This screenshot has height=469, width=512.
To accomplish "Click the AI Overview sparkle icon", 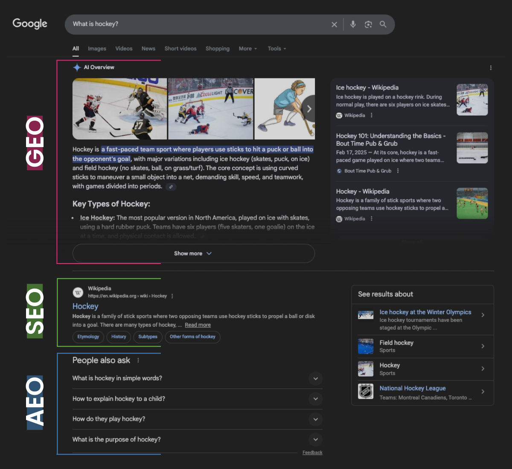I will pyautogui.click(x=77, y=67).
